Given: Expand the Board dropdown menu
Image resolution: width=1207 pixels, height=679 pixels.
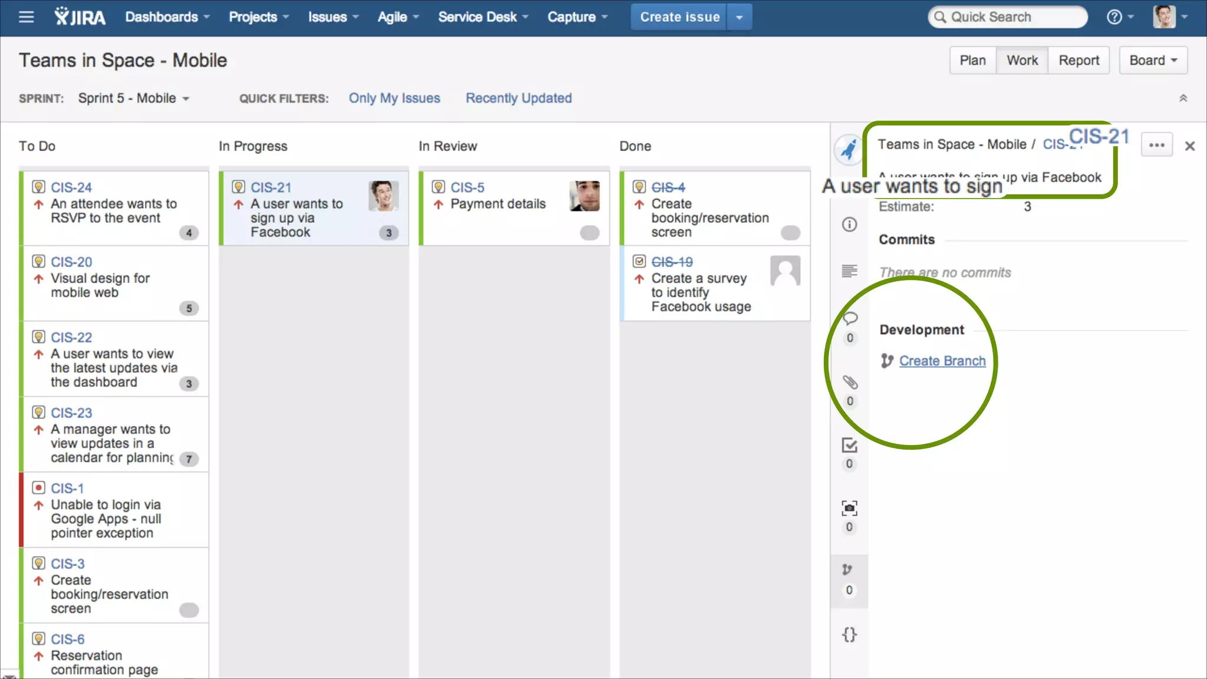Looking at the screenshot, I should tap(1153, 61).
